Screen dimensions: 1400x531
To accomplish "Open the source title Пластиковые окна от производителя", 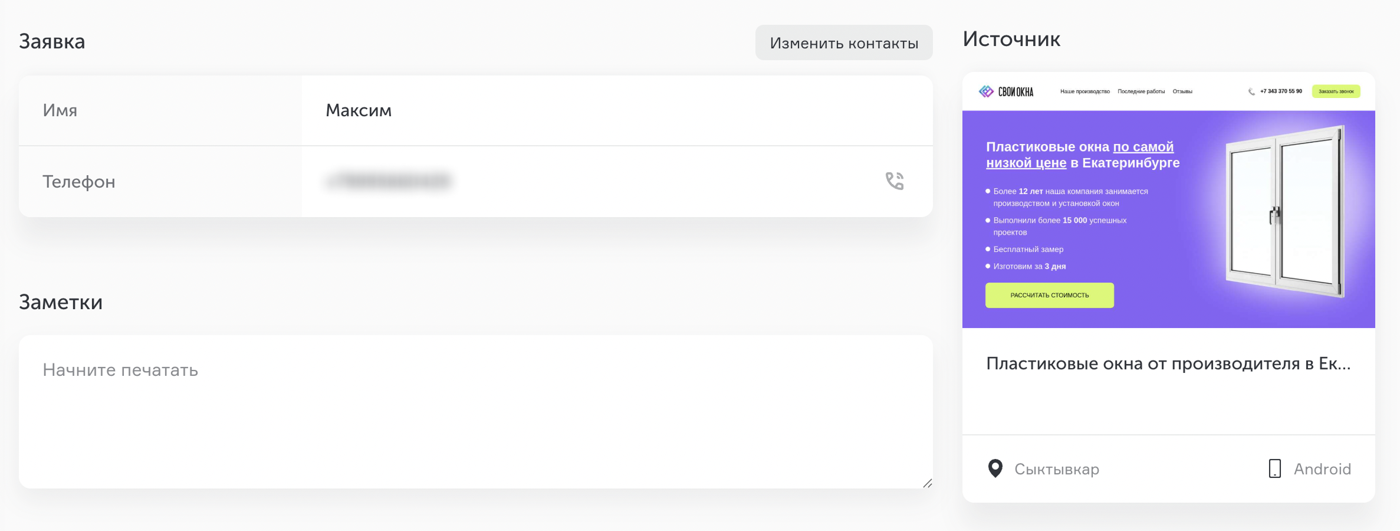I will point(1168,363).
